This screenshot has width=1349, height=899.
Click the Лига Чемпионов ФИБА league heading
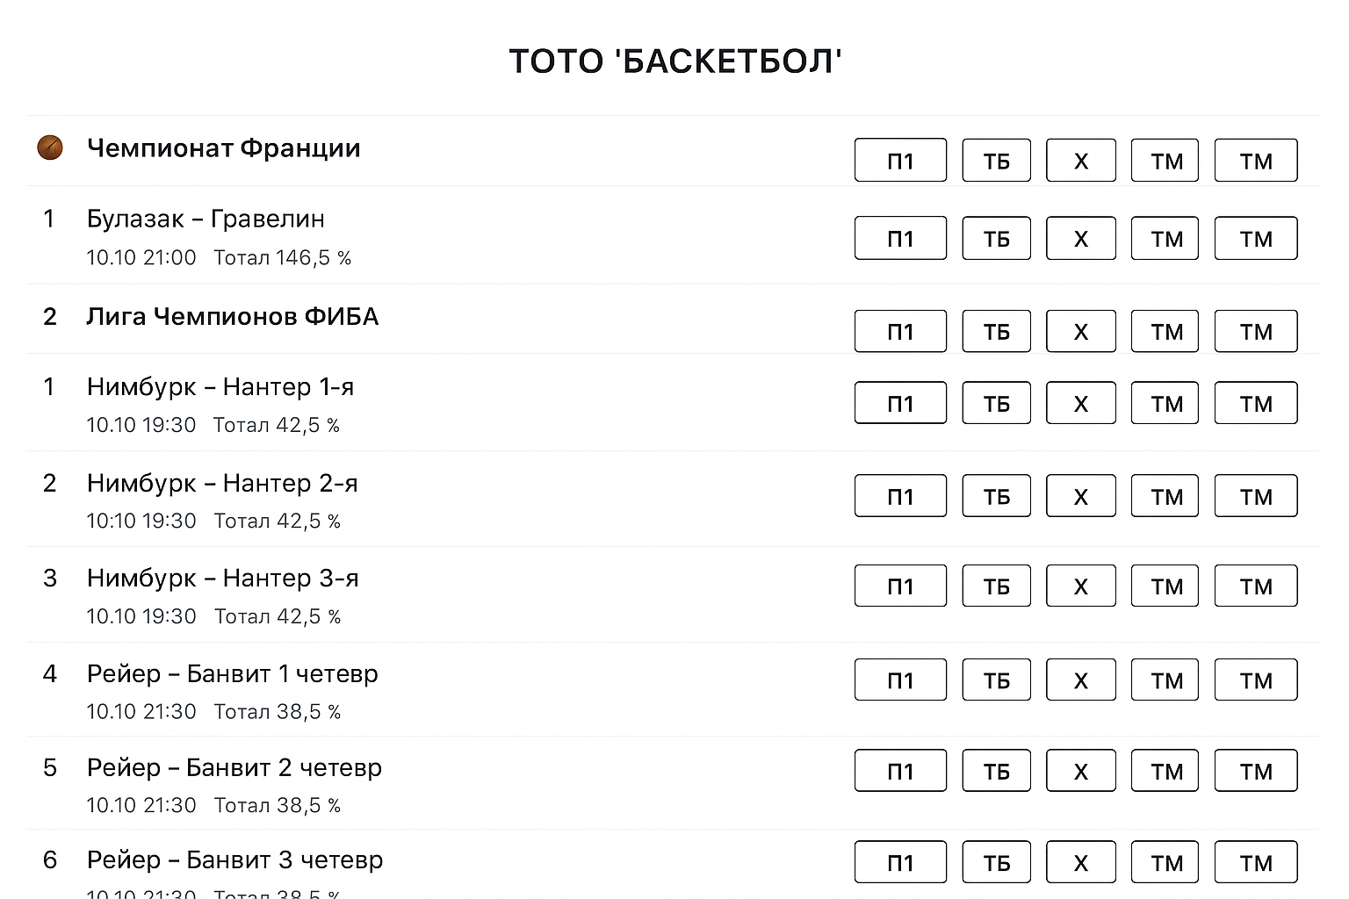point(232,316)
